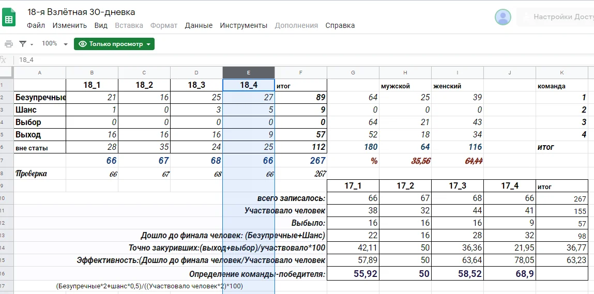Click the user account avatar
Image resolution: width=594 pixels, height=294 pixels.
tap(502, 17)
